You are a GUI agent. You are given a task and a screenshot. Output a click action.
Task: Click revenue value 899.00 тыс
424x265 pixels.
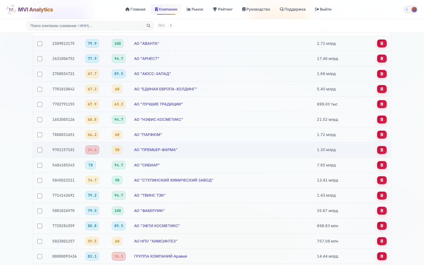click(327, 104)
